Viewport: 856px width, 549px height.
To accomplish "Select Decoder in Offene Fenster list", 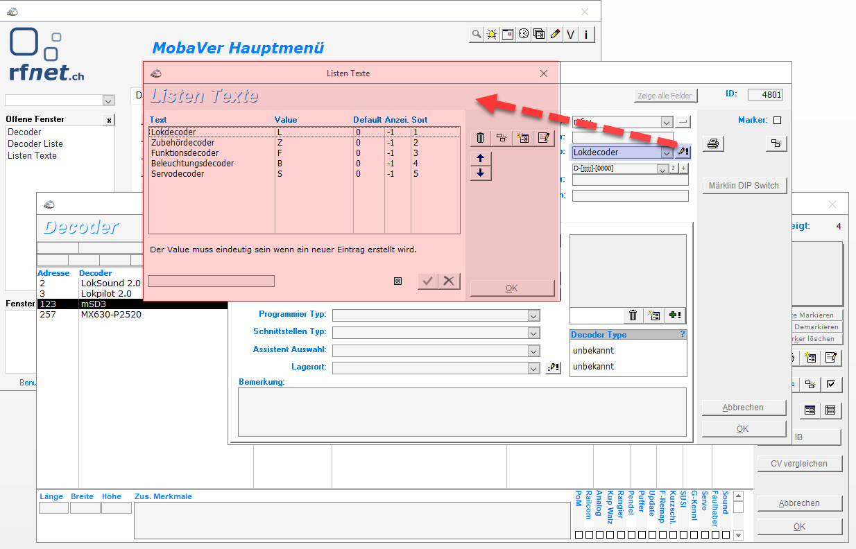I will click(x=24, y=132).
